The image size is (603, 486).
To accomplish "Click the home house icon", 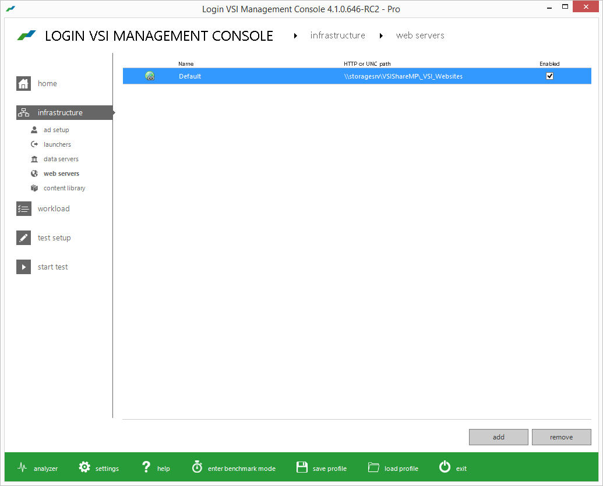I will pos(23,83).
